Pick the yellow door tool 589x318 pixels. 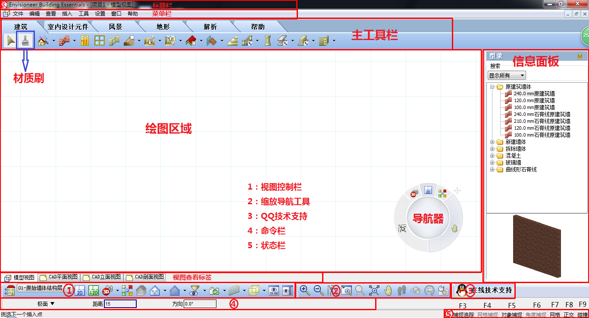coord(85,41)
